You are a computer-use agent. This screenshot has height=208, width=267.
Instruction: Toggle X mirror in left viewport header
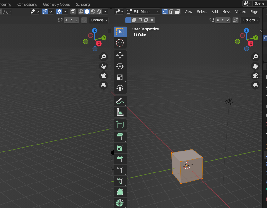click(x=66, y=20)
